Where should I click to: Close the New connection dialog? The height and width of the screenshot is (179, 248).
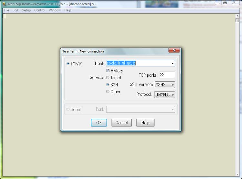pyautogui.click(x=174, y=51)
